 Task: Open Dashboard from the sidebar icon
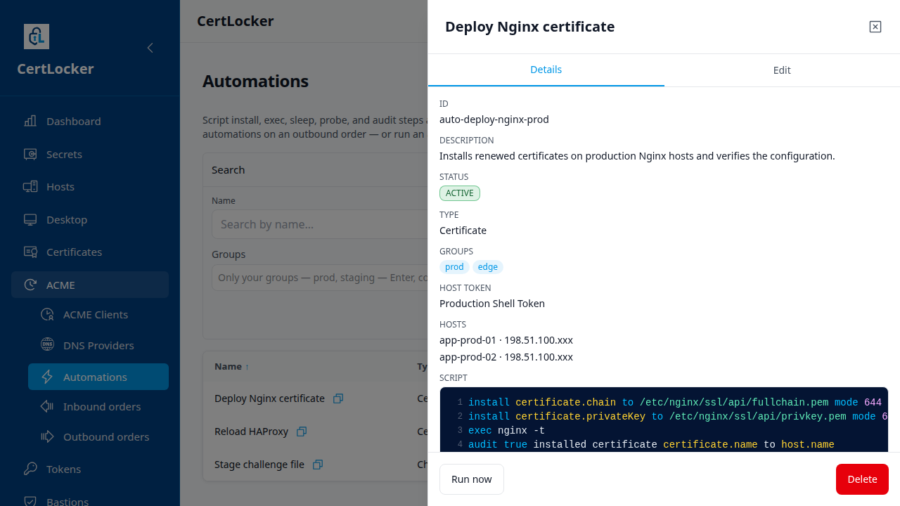coord(30,121)
